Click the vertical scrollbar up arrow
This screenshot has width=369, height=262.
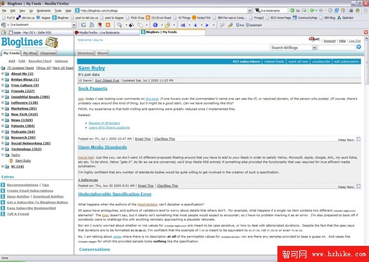[x=366, y=38]
